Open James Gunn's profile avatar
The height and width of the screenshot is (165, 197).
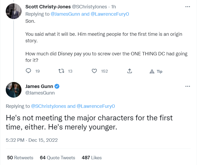click(13, 90)
